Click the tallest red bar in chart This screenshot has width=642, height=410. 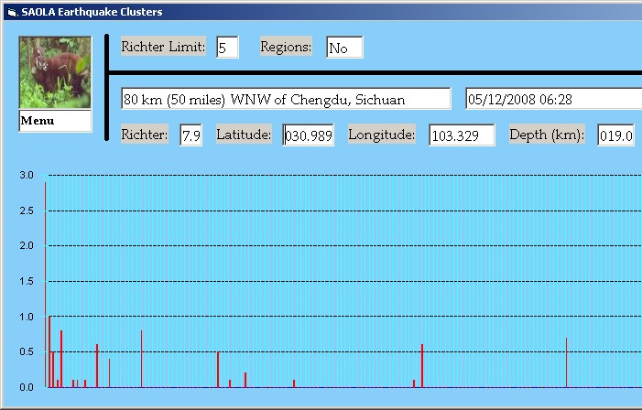pyautogui.click(x=45, y=284)
